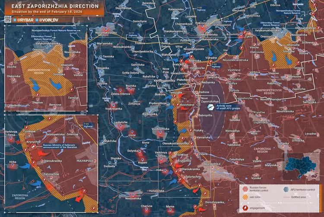Click the Russian Ministry of Defense's liberation announcement label
324x217 pixels.
59,146
